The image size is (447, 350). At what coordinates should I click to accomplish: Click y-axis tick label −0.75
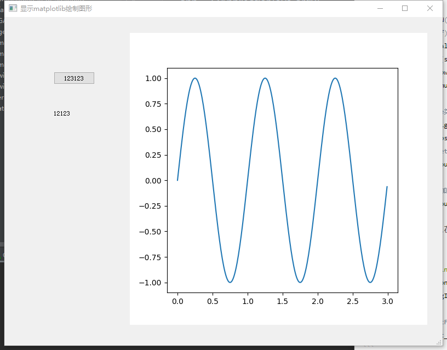(150, 257)
